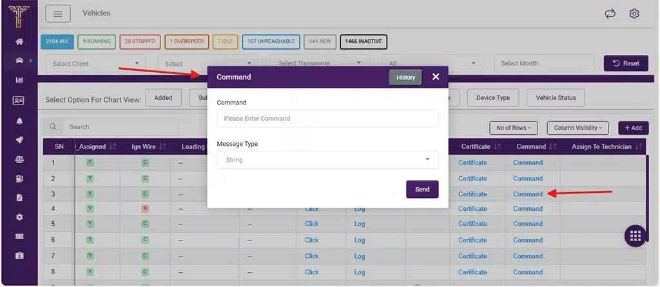Click the green Y badge in row 2
This screenshot has width=660, height=287.
point(90,179)
